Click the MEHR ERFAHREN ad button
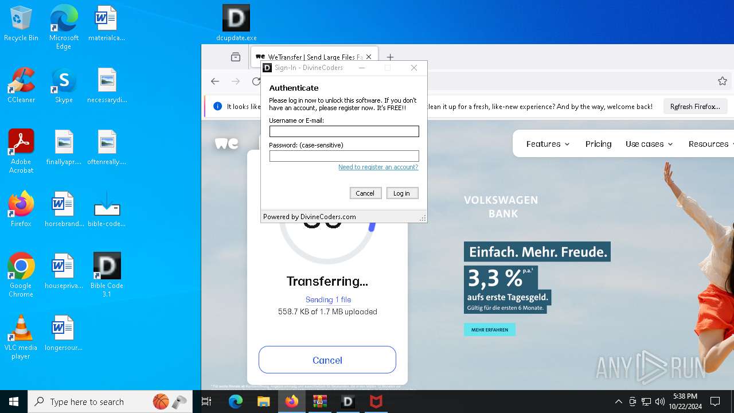The width and height of the screenshot is (734, 413). pos(490,330)
